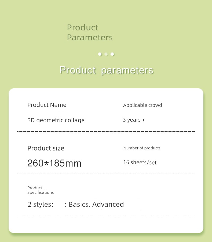212x242 pixels.
Task: Click the "2 styles:" text
Action: pyautogui.click(x=41, y=204)
